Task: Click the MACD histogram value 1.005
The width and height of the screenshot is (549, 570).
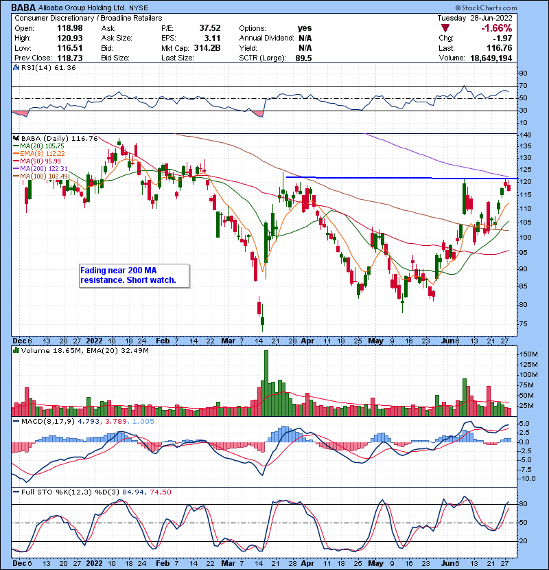Action: 143,422
